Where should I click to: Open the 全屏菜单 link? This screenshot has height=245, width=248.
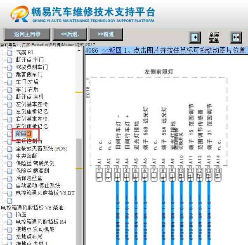[214, 37]
